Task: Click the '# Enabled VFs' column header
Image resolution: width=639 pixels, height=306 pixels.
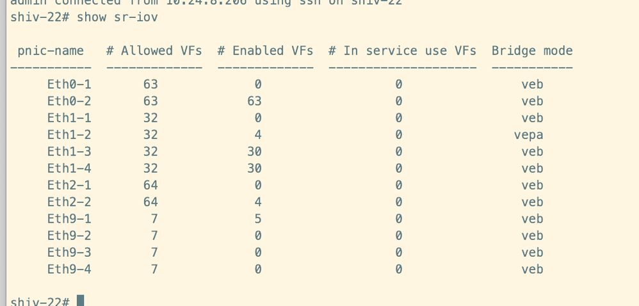Action: pos(265,51)
